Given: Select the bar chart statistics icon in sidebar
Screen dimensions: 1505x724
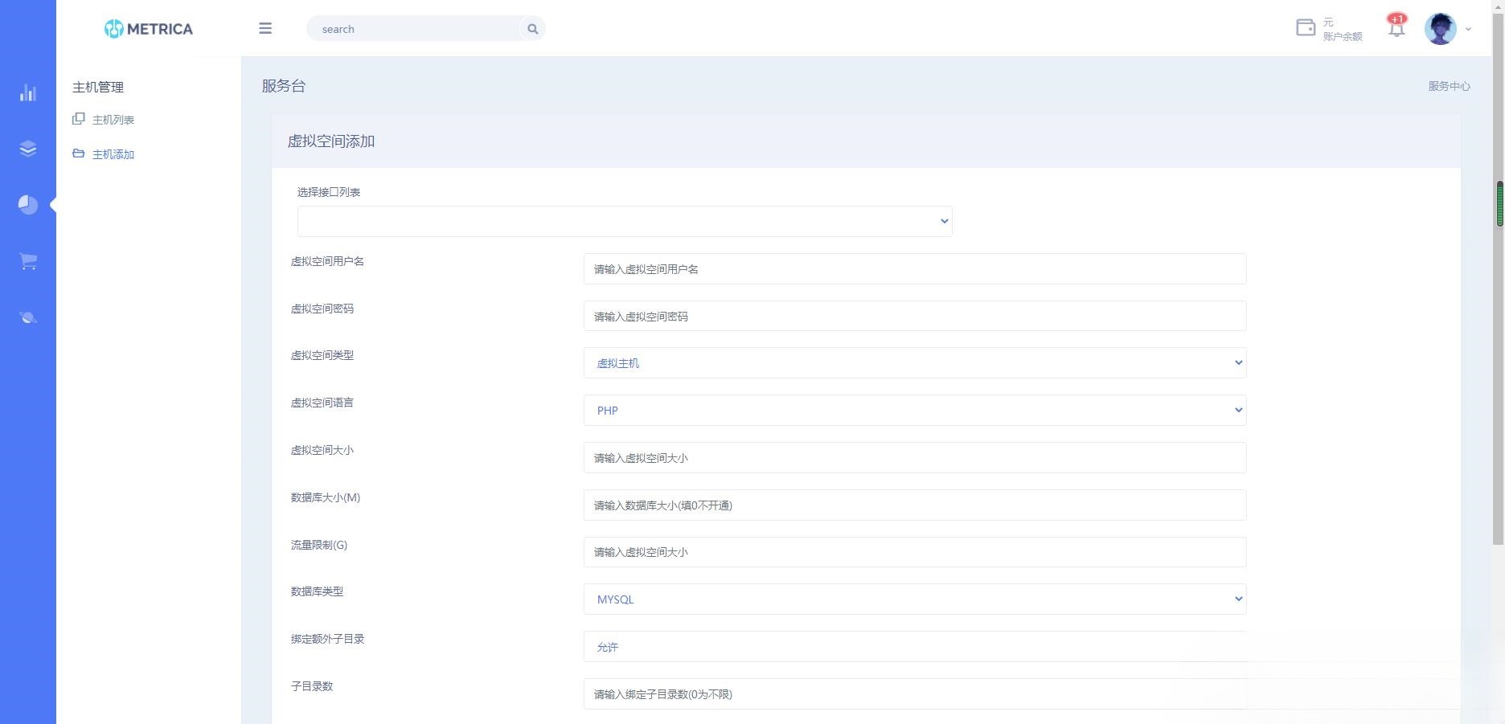Looking at the screenshot, I should pyautogui.click(x=27, y=92).
